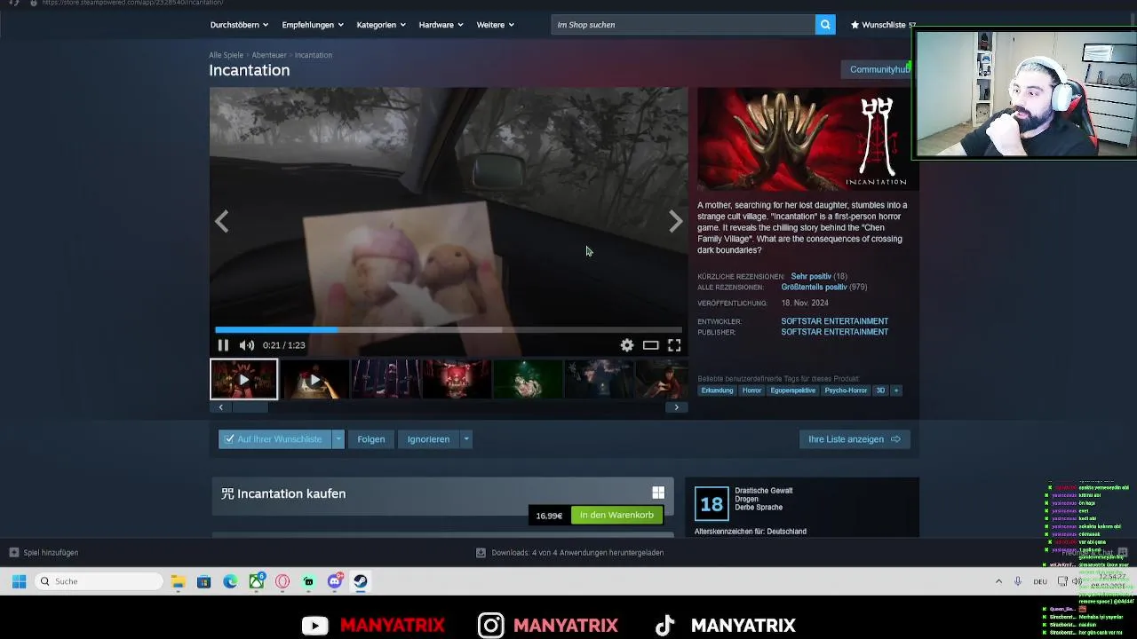Select the Horror tag
Image resolution: width=1137 pixels, height=639 pixels.
tap(752, 390)
